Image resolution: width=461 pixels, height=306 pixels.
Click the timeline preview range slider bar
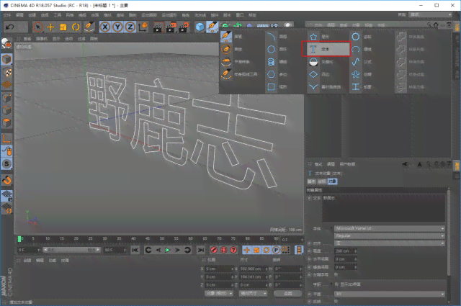[x=72, y=250]
